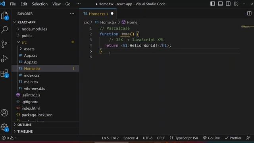
Task: Open App.tsx in explorer
Action: pyautogui.click(x=45, y=62)
